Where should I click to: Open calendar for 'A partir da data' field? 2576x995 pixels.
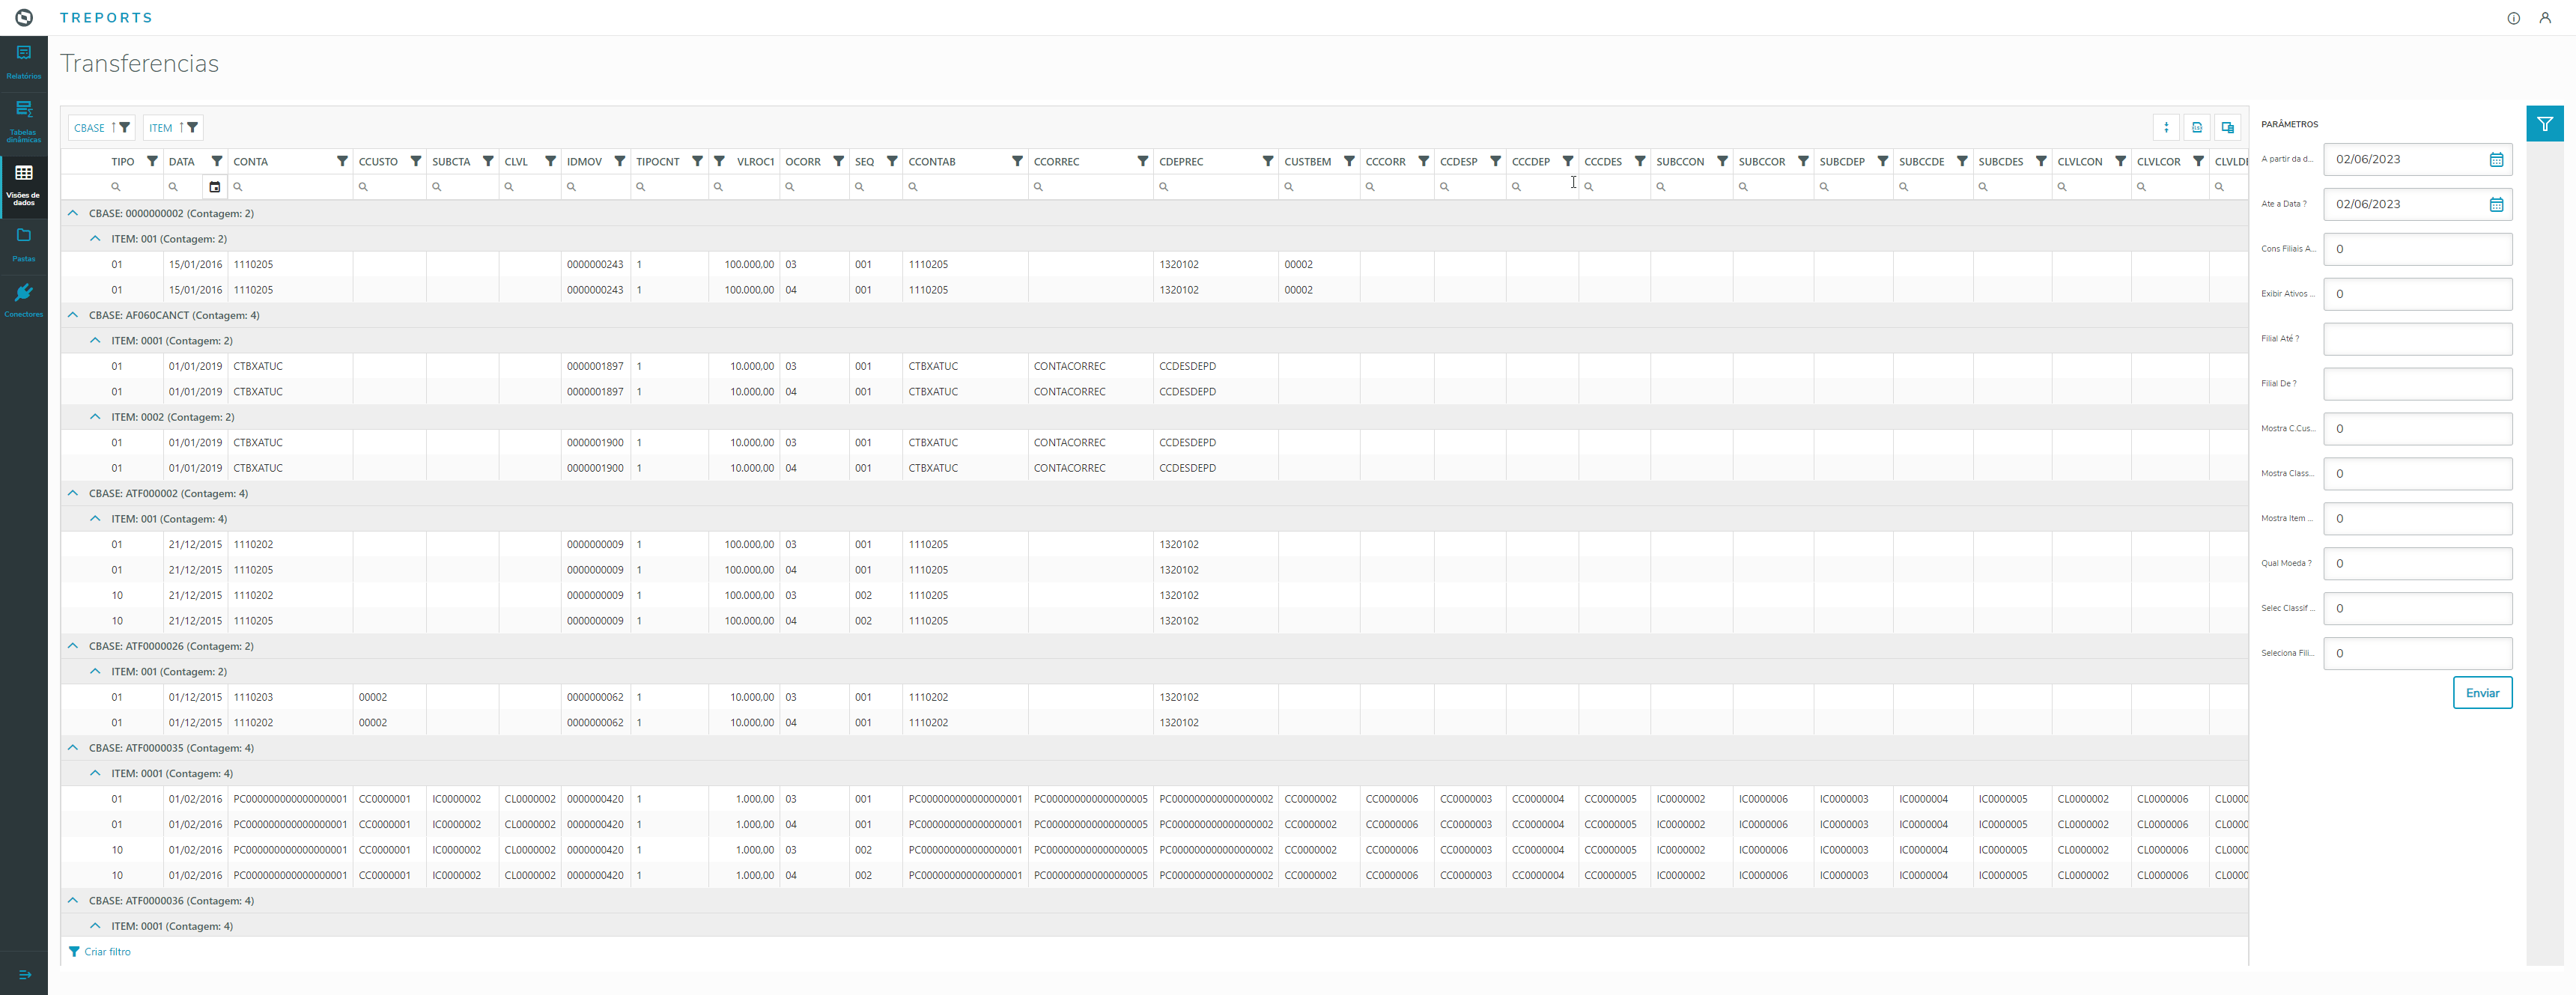click(2496, 160)
